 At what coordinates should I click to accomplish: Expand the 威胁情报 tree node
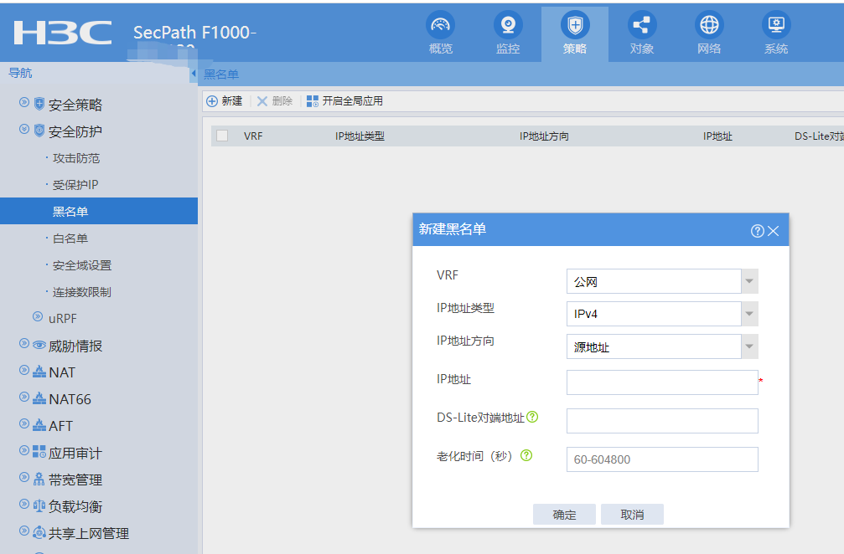(x=24, y=343)
